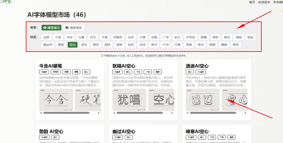
Task: Deselect the active 空心 tag filter
Action: [x=73, y=45]
